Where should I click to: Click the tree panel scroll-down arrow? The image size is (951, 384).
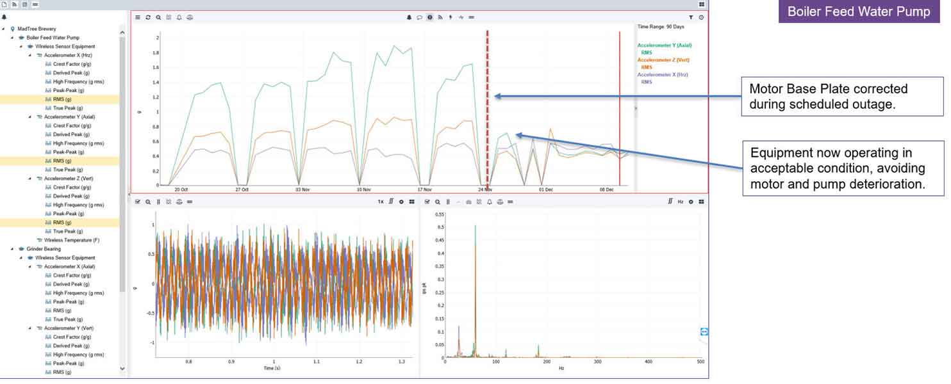click(x=122, y=369)
